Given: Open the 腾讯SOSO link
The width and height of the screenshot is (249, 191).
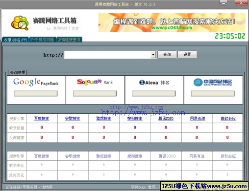Looking at the screenshot, I should click(x=166, y=118).
